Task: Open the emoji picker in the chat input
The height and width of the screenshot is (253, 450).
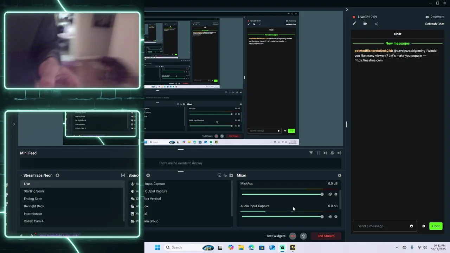Action: click(x=412, y=226)
